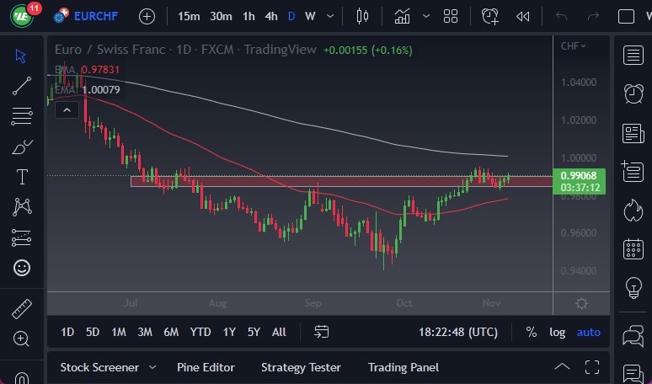Select the brush drawing tool
The height and width of the screenshot is (384, 652).
click(x=22, y=147)
